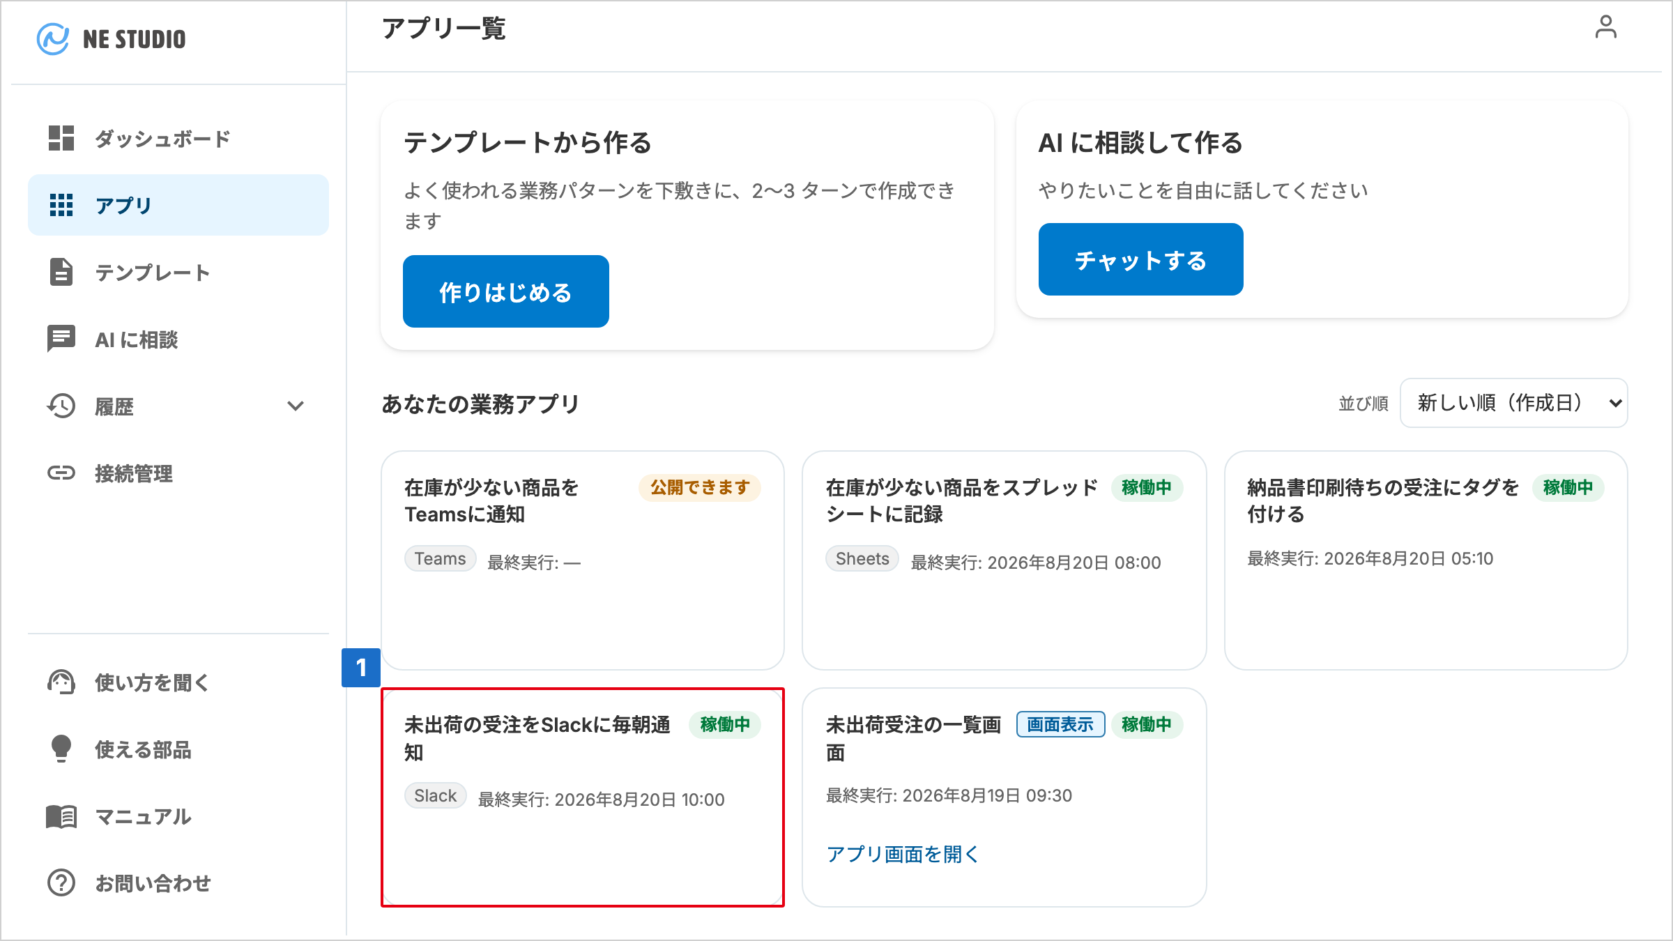Image resolution: width=1673 pixels, height=941 pixels.
Task: Click the テンプレートから作る heading
Action: point(528,142)
